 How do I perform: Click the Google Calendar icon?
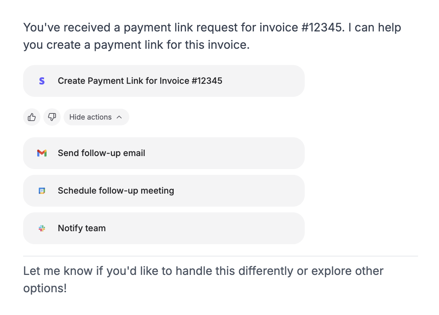[x=42, y=191]
